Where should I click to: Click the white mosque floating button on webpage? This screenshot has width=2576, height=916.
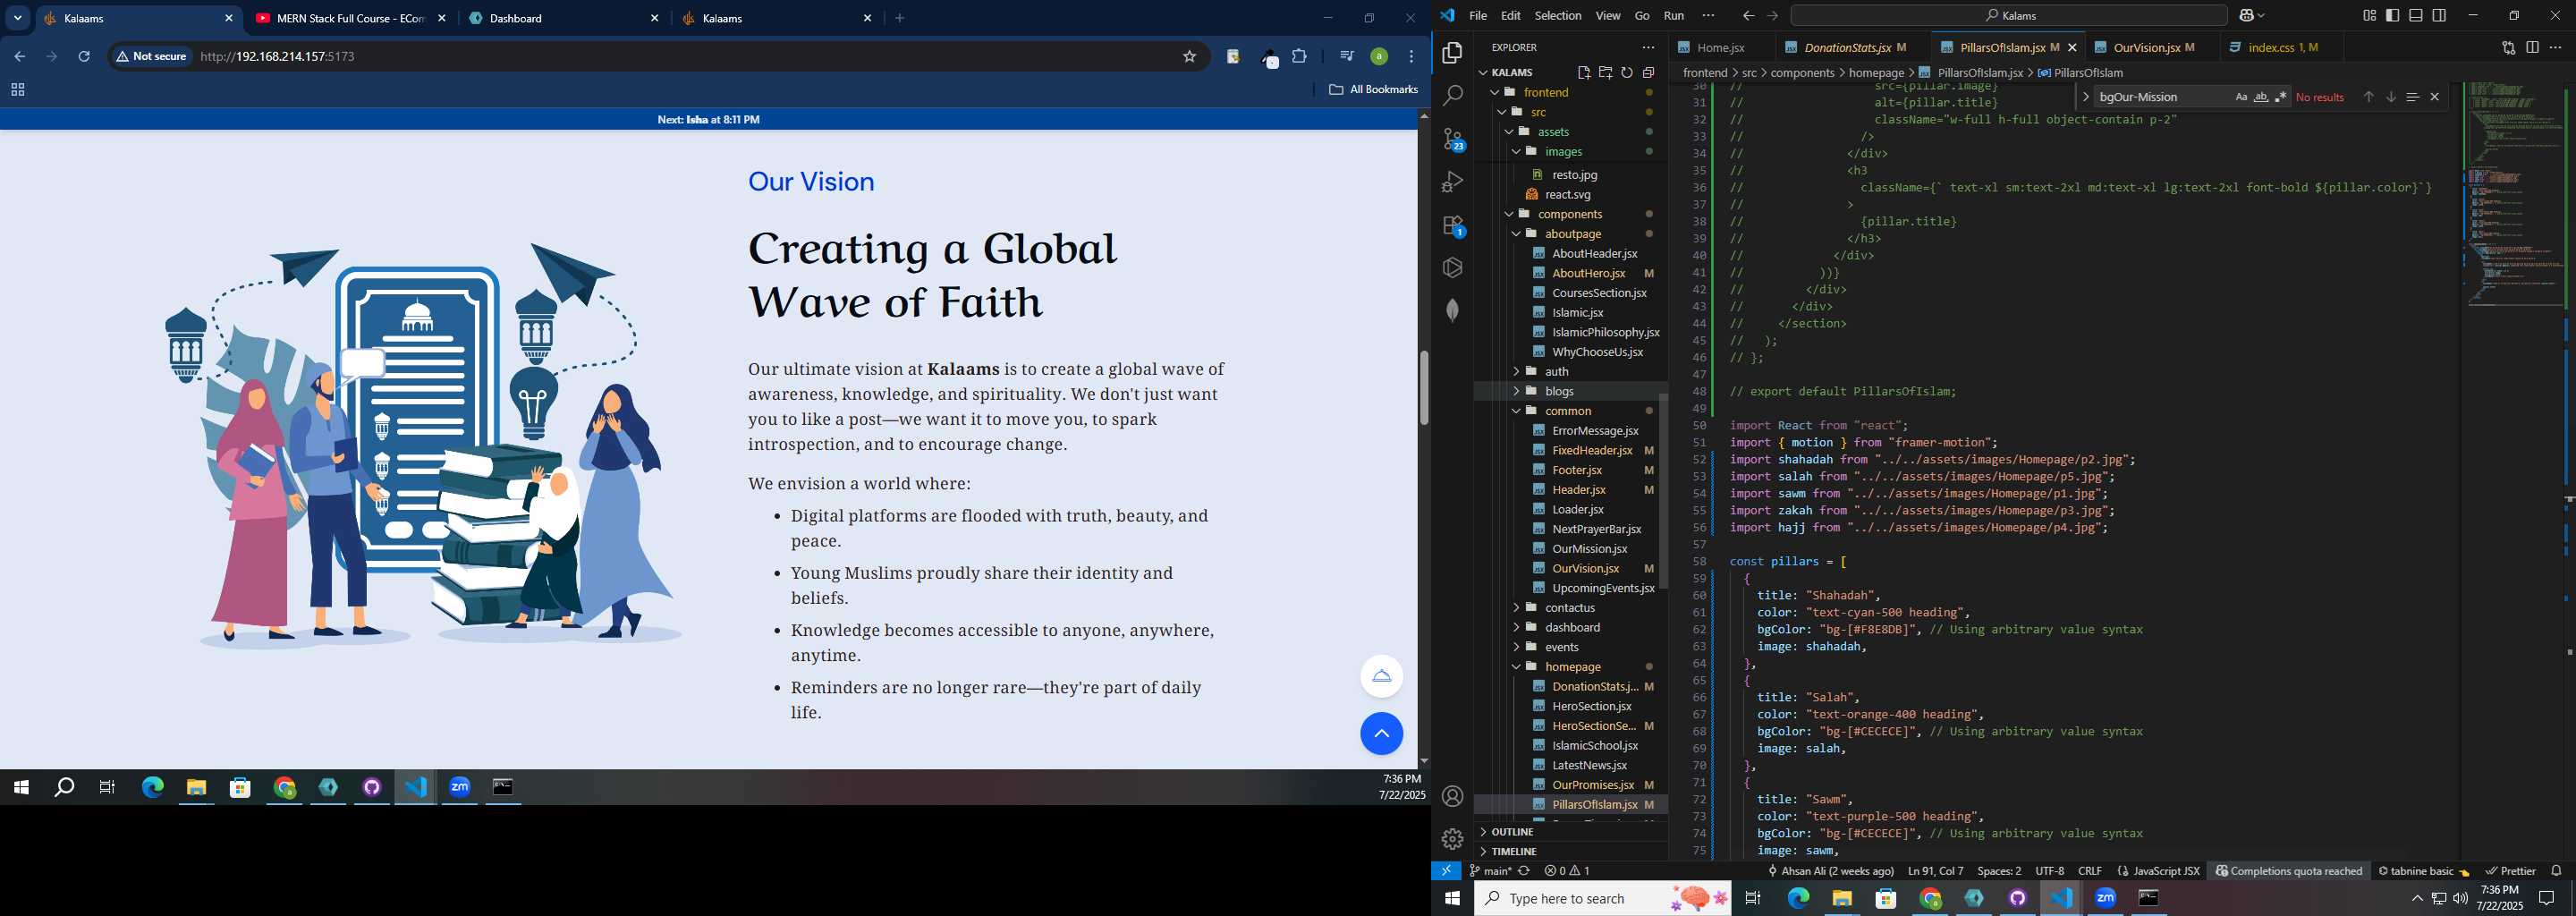(x=1381, y=676)
